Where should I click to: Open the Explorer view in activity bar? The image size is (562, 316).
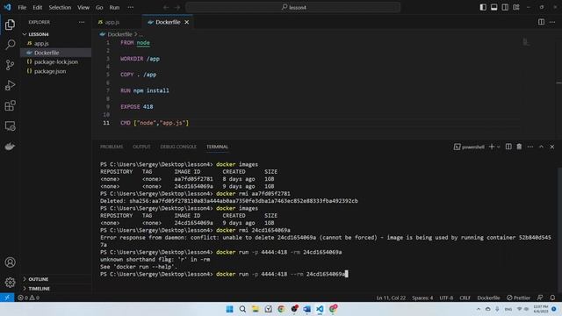(10, 25)
